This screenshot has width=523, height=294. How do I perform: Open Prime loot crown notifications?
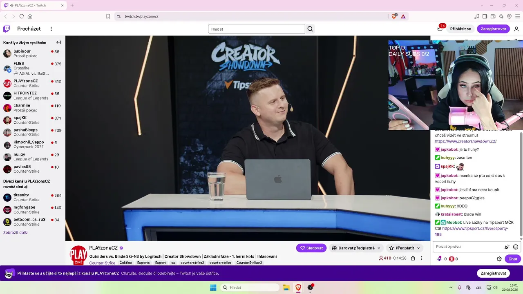pyautogui.click(x=440, y=29)
